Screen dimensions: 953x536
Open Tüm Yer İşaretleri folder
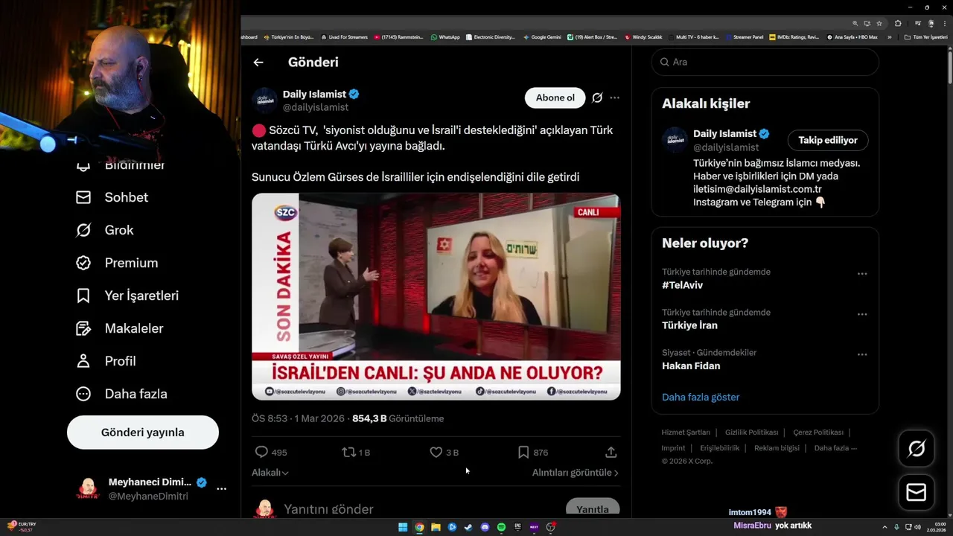click(x=925, y=36)
